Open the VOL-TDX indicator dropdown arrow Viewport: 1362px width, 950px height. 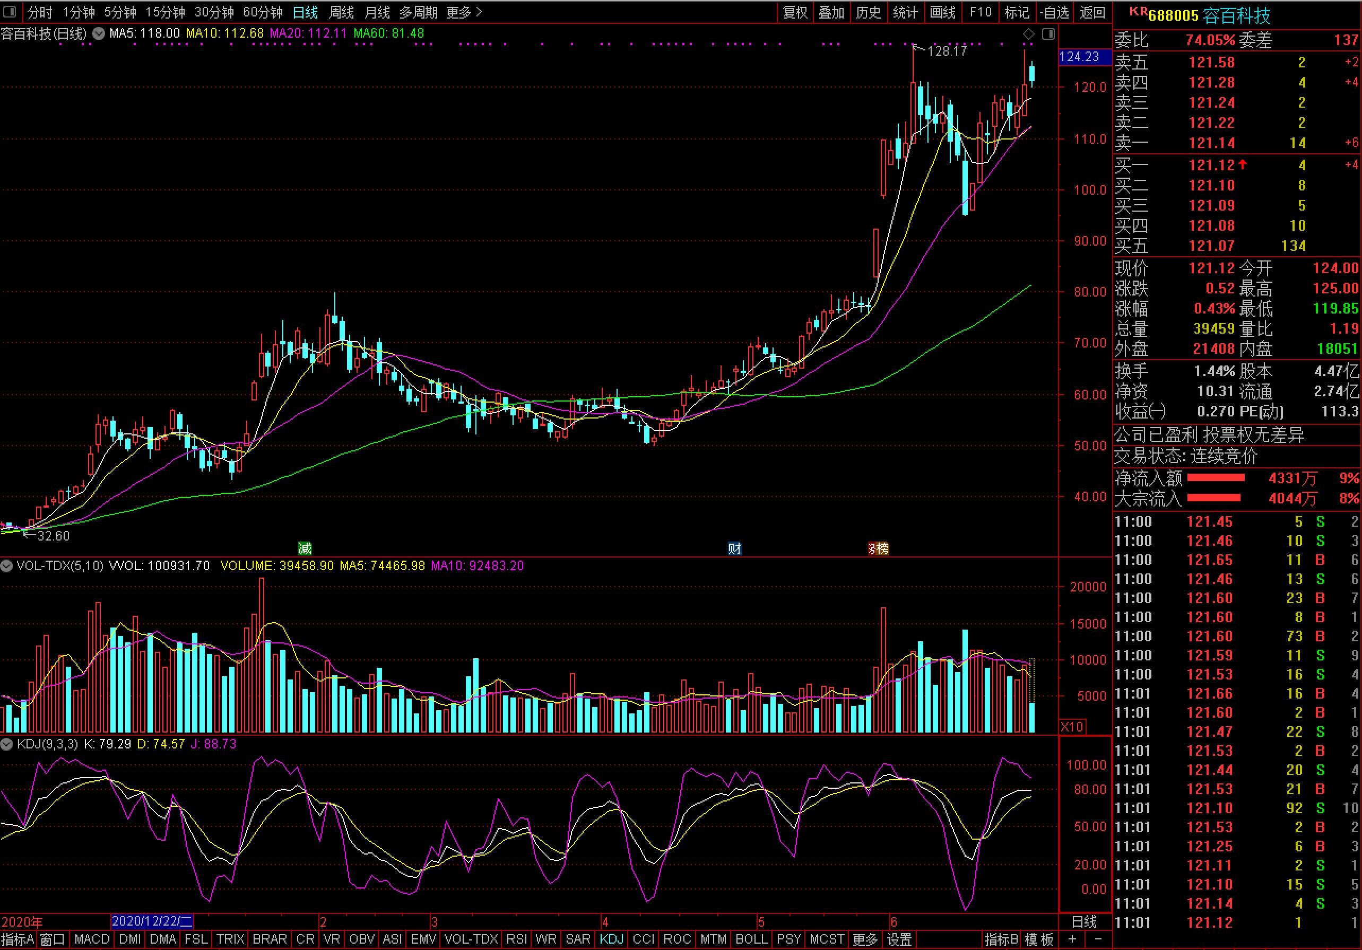7,566
